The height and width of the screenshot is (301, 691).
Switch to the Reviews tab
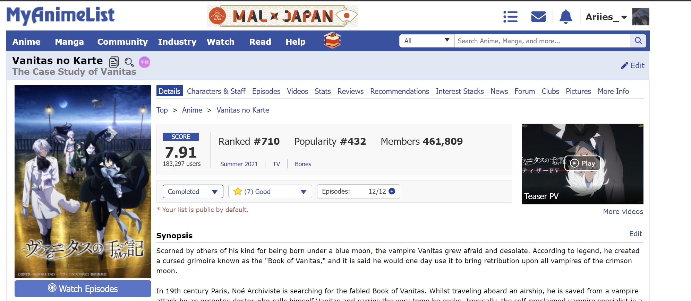[x=350, y=91]
